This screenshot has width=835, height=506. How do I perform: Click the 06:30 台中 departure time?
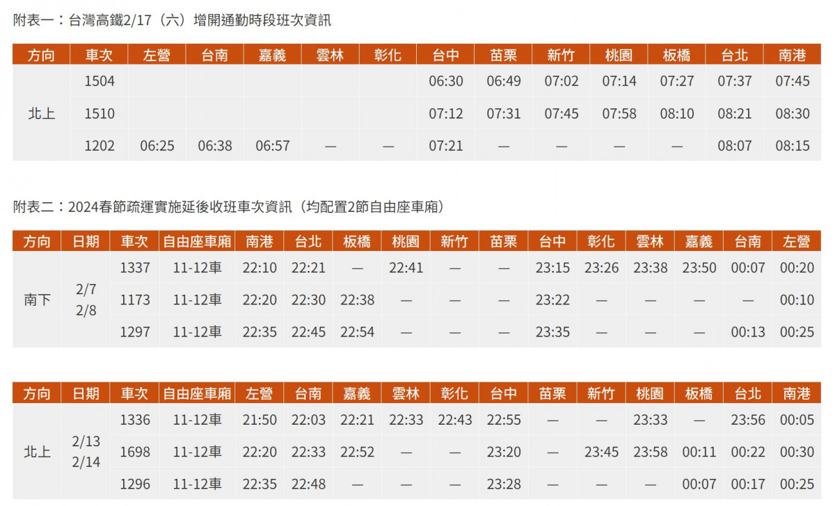click(446, 81)
